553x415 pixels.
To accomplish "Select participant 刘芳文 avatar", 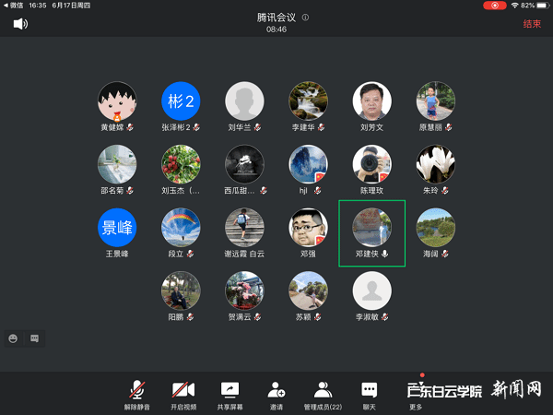I will (x=372, y=101).
